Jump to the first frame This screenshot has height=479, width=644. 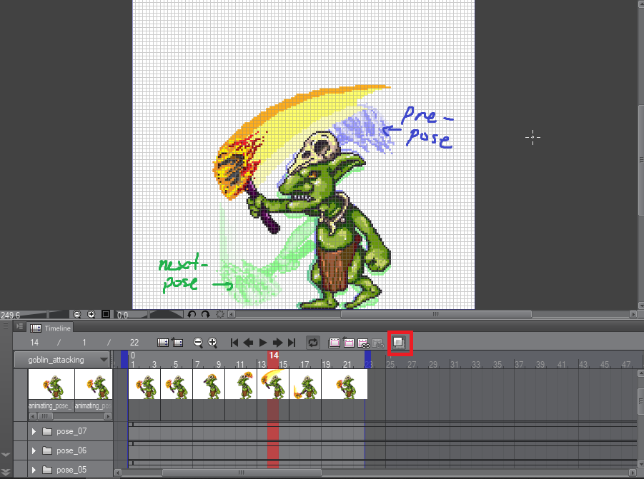point(234,343)
